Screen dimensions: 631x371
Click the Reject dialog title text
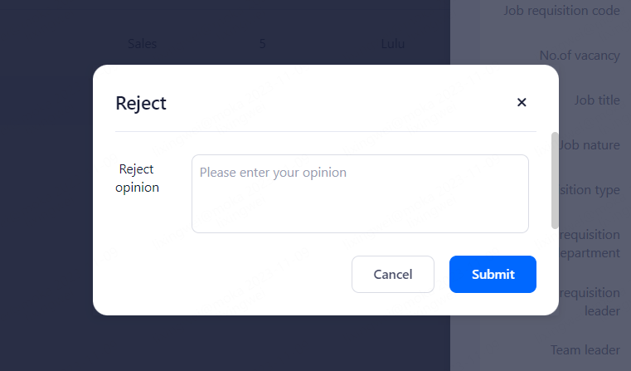(x=141, y=103)
